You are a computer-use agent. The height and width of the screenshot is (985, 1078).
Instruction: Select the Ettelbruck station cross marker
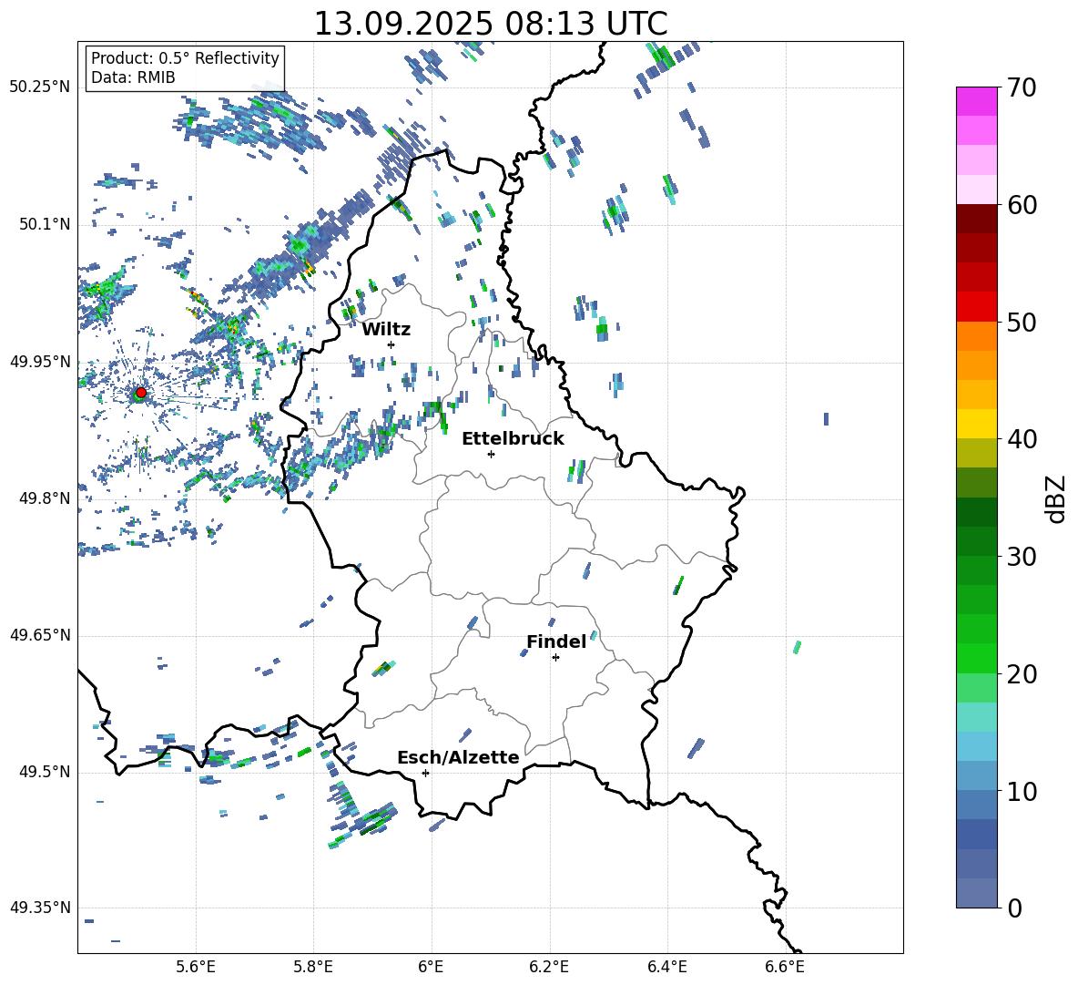[491, 454]
